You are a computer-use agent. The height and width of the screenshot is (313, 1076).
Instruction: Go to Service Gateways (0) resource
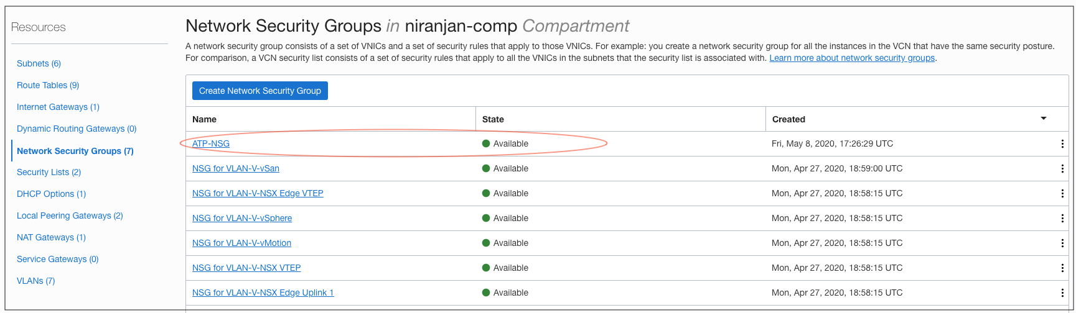click(x=57, y=259)
